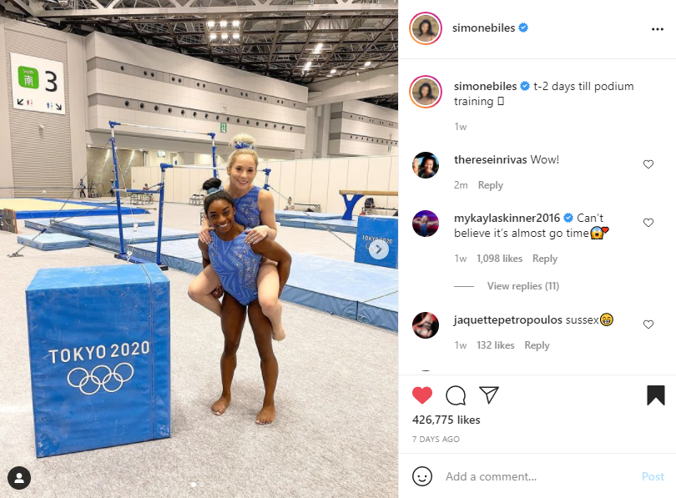Show tagged people in the photo
Screen dimensions: 676x498
coord(19,478)
